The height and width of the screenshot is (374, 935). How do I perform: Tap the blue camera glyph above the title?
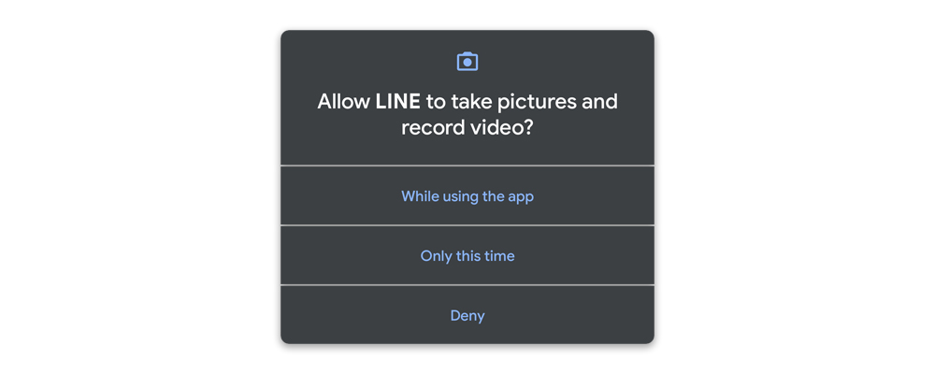coord(467,62)
